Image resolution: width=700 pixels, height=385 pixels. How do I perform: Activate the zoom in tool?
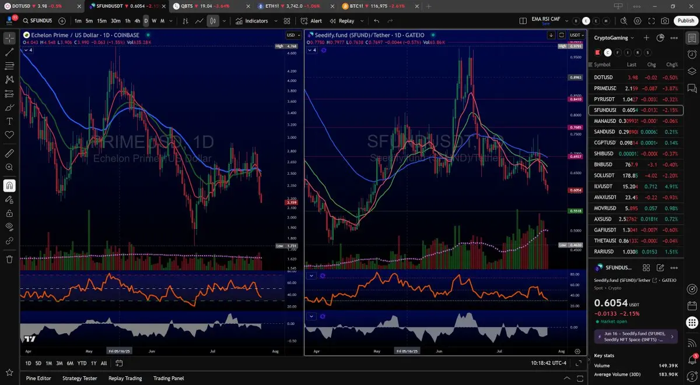9,167
